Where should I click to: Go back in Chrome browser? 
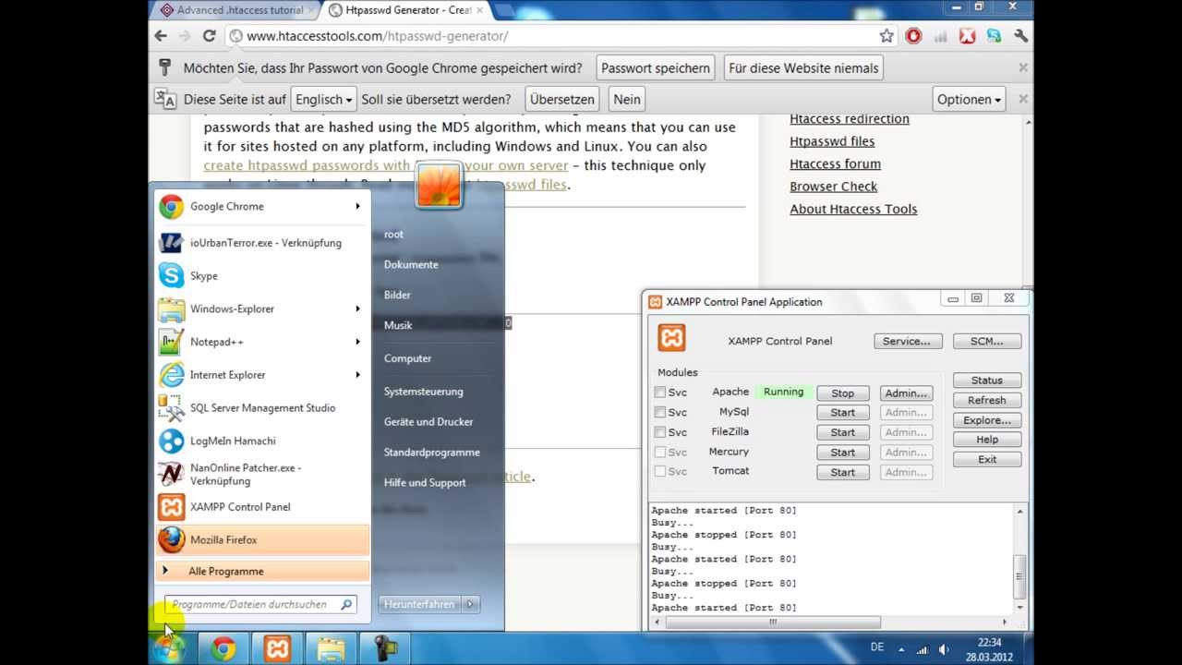tap(161, 36)
